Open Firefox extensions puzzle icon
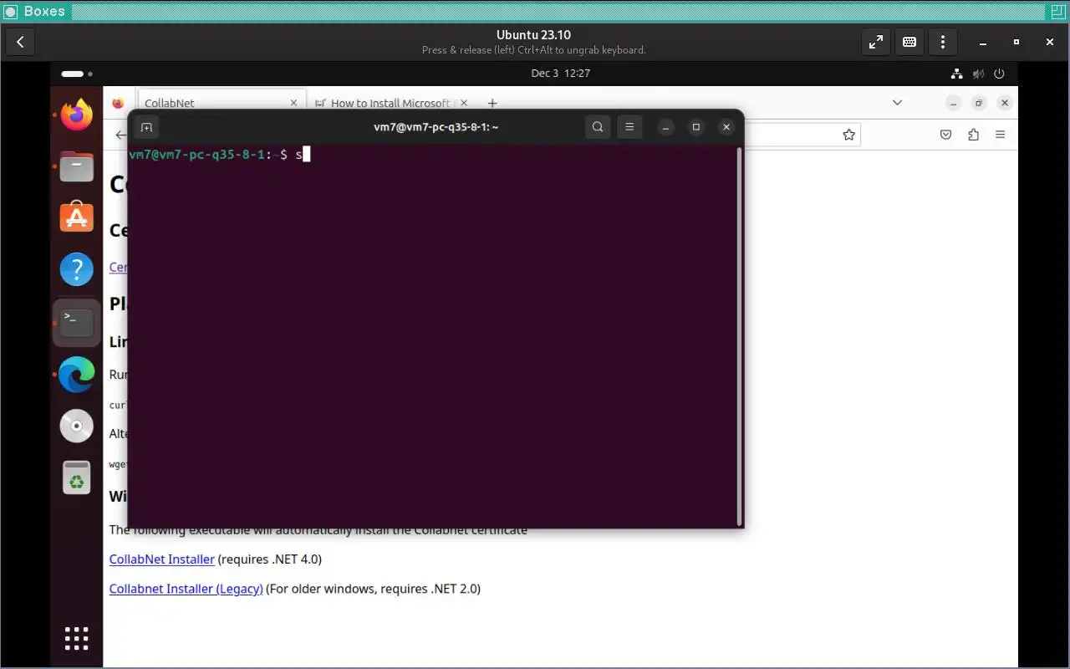The width and height of the screenshot is (1070, 669). [973, 135]
